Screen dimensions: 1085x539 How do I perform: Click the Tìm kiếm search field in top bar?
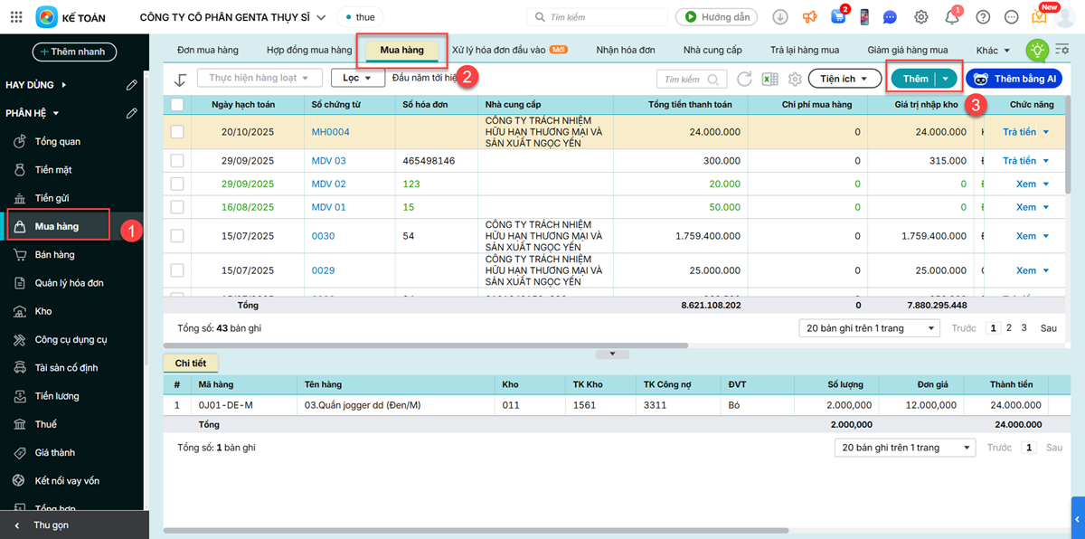[597, 17]
